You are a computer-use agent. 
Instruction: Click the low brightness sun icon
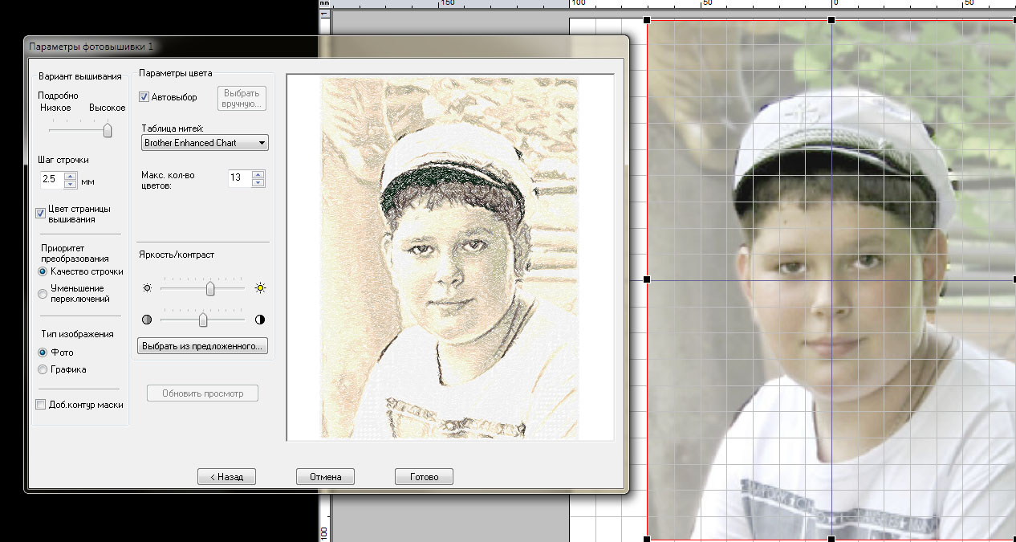click(147, 287)
